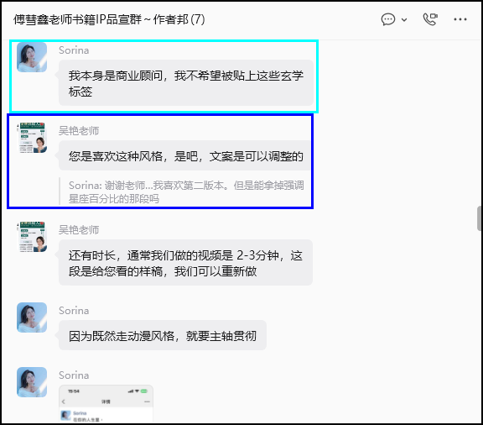Viewport: 483px width, 425px height.
Task: Start a voice or video call
Action: pos(430,19)
